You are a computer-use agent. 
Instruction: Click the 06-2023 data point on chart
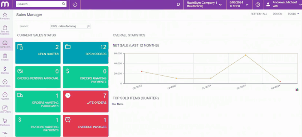142,71
